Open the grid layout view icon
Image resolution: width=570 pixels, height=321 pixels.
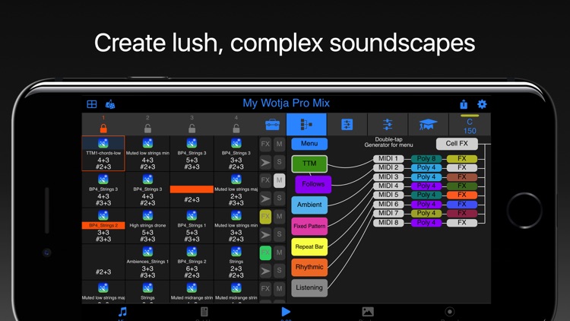pyautogui.click(x=92, y=104)
